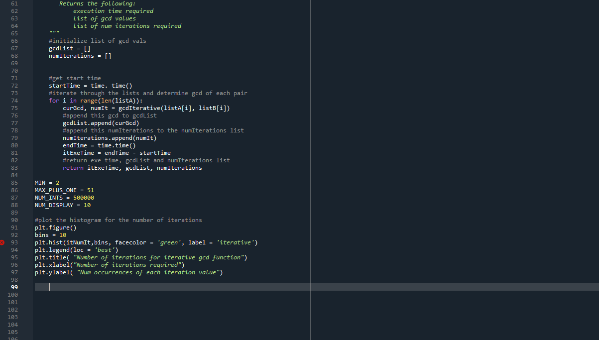Click the "gcdList = []" statement
This screenshot has height=340, width=599.
coord(70,48)
